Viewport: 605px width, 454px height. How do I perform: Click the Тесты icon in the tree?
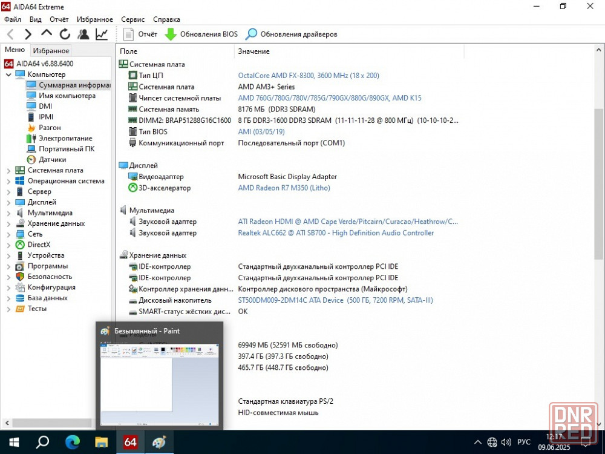point(20,309)
